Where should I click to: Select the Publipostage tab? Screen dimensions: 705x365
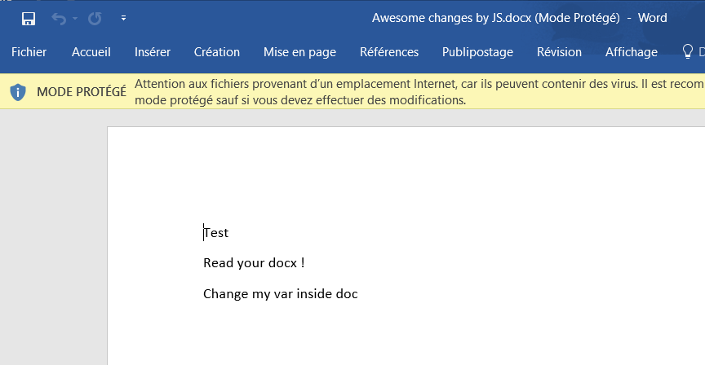[477, 52]
